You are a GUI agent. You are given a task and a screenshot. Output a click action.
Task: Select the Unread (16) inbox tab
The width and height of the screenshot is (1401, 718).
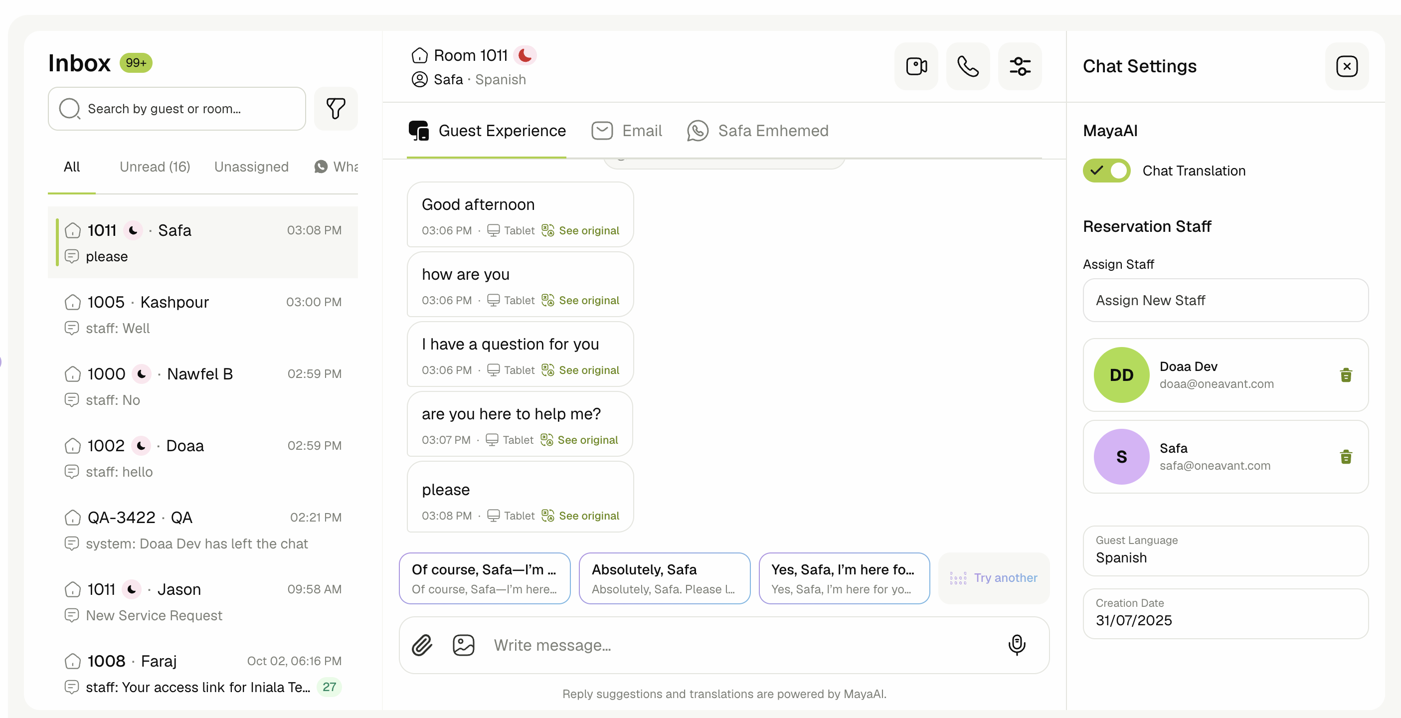(155, 167)
